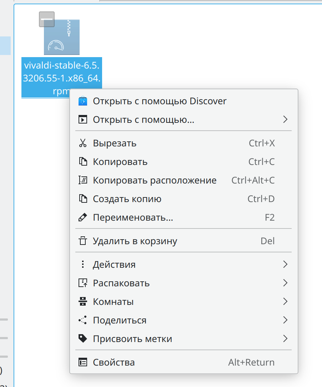Toggle the selection marker on the rpm file
This screenshot has height=387, width=322.
pos(47,19)
